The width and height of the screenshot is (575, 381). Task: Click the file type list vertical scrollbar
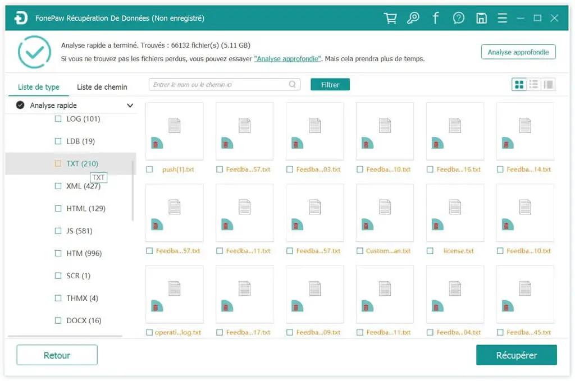(x=133, y=191)
